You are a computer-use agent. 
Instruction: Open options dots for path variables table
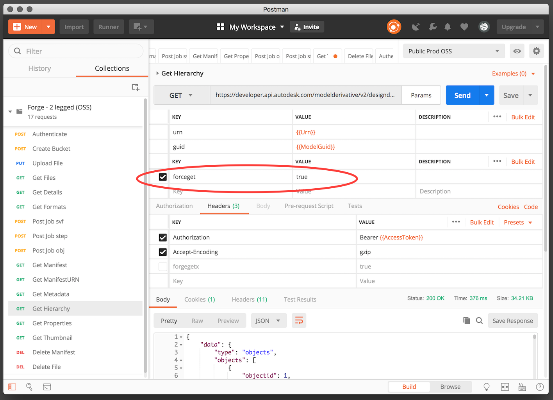[497, 117]
